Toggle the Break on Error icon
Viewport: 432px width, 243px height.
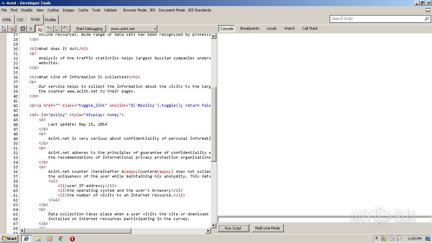(x=39, y=29)
